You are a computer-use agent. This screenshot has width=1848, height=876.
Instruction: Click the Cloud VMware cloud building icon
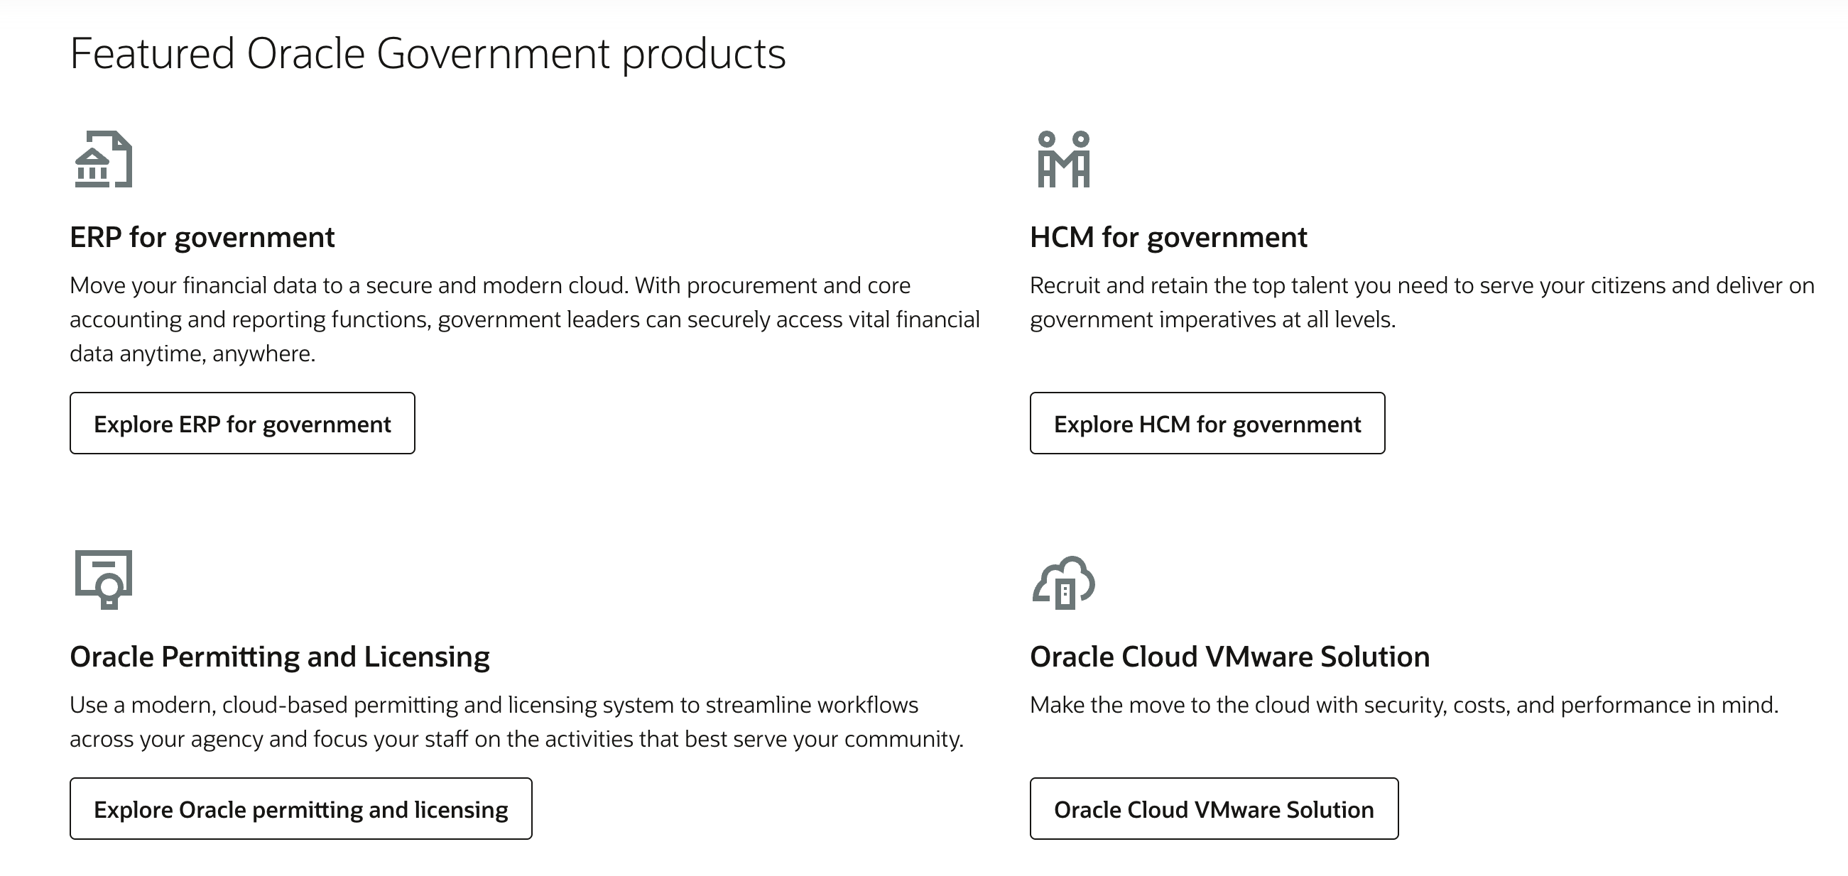[x=1064, y=583]
